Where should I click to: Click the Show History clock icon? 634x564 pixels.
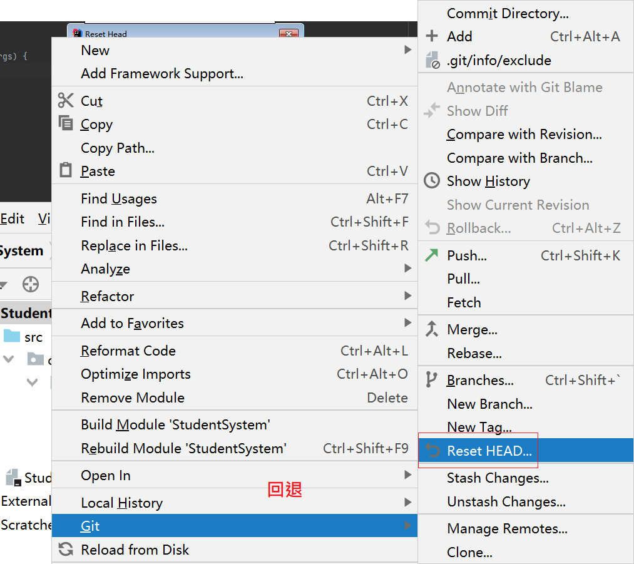(432, 181)
